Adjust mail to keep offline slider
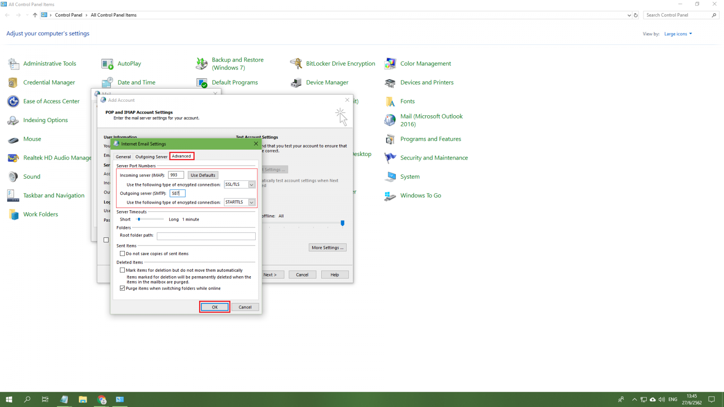724x407 pixels. 343,223
